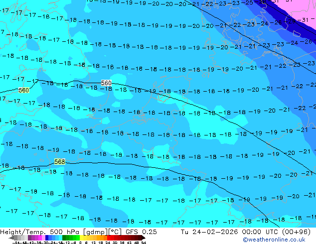This screenshot has width=316, height=244.
Task: Click the yellow-highlighted 560 contour label
Action: [x=24, y=90]
